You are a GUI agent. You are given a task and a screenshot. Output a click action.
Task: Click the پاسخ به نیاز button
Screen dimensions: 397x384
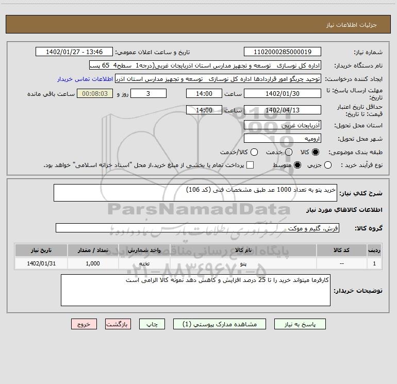pos(300,324)
